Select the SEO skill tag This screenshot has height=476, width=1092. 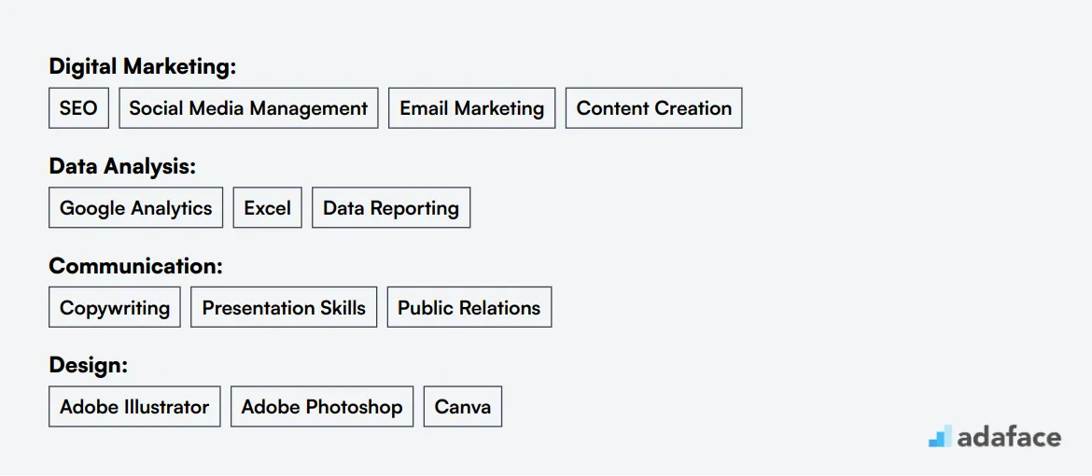click(78, 108)
